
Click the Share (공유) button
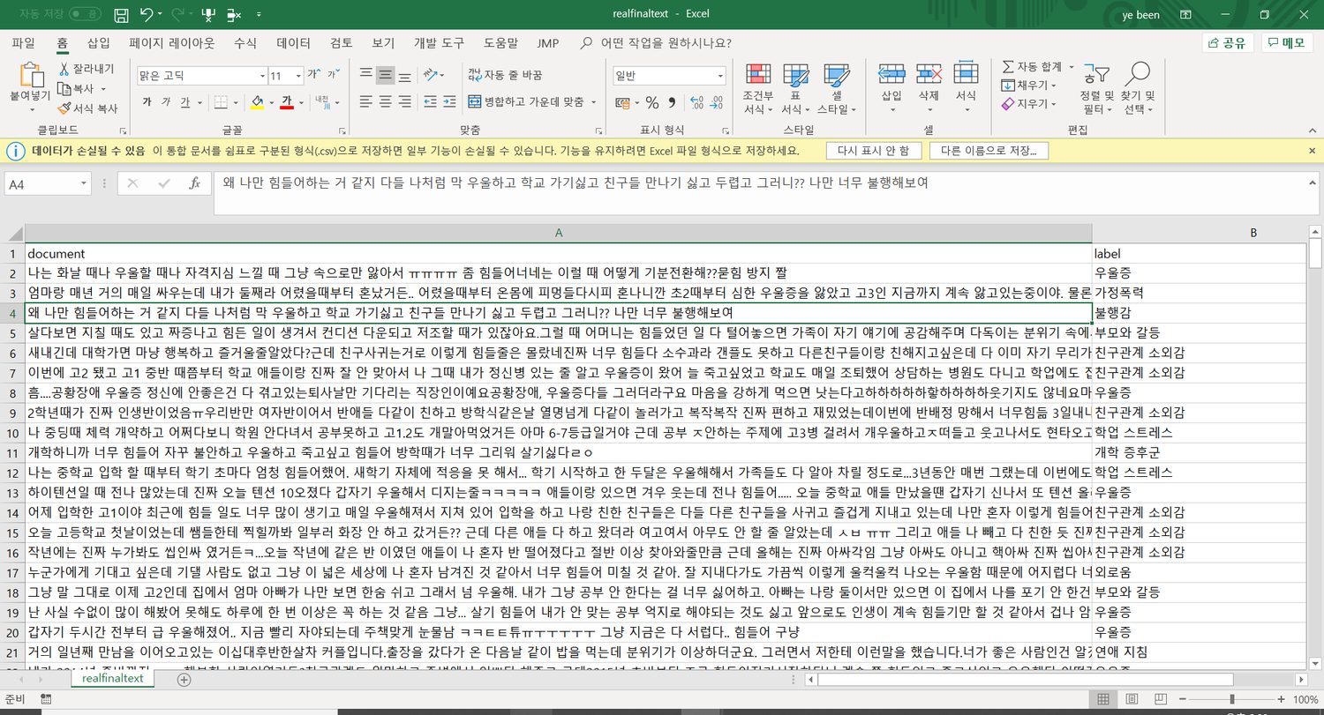coord(1228,42)
